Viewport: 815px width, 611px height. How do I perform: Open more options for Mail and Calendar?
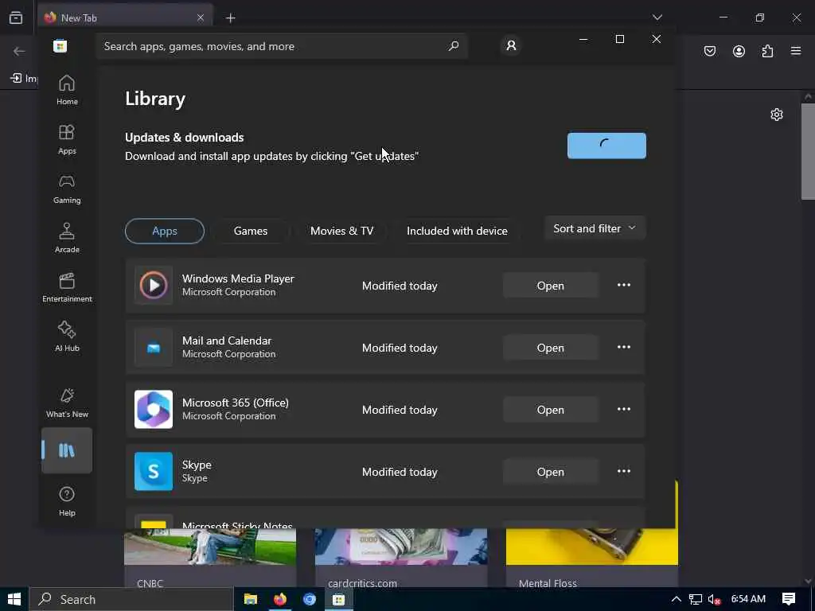tap(624, 348)
